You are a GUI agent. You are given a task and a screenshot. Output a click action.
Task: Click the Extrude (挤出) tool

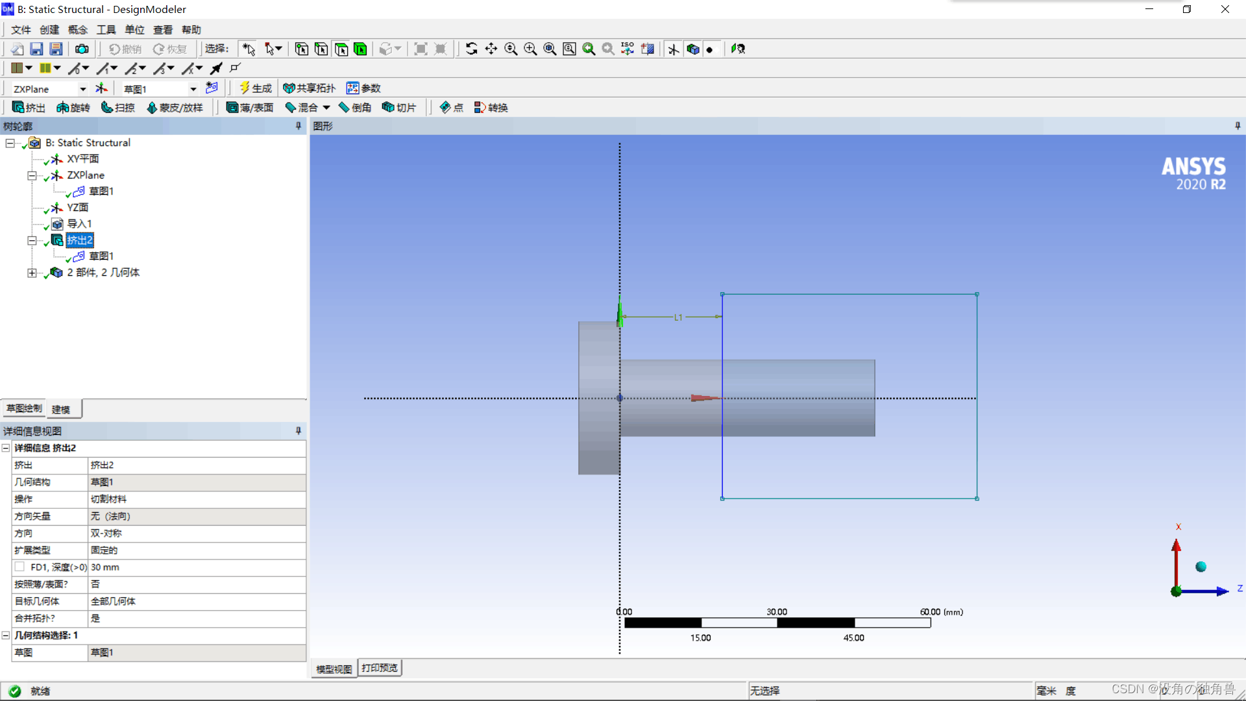pos(29,108)
